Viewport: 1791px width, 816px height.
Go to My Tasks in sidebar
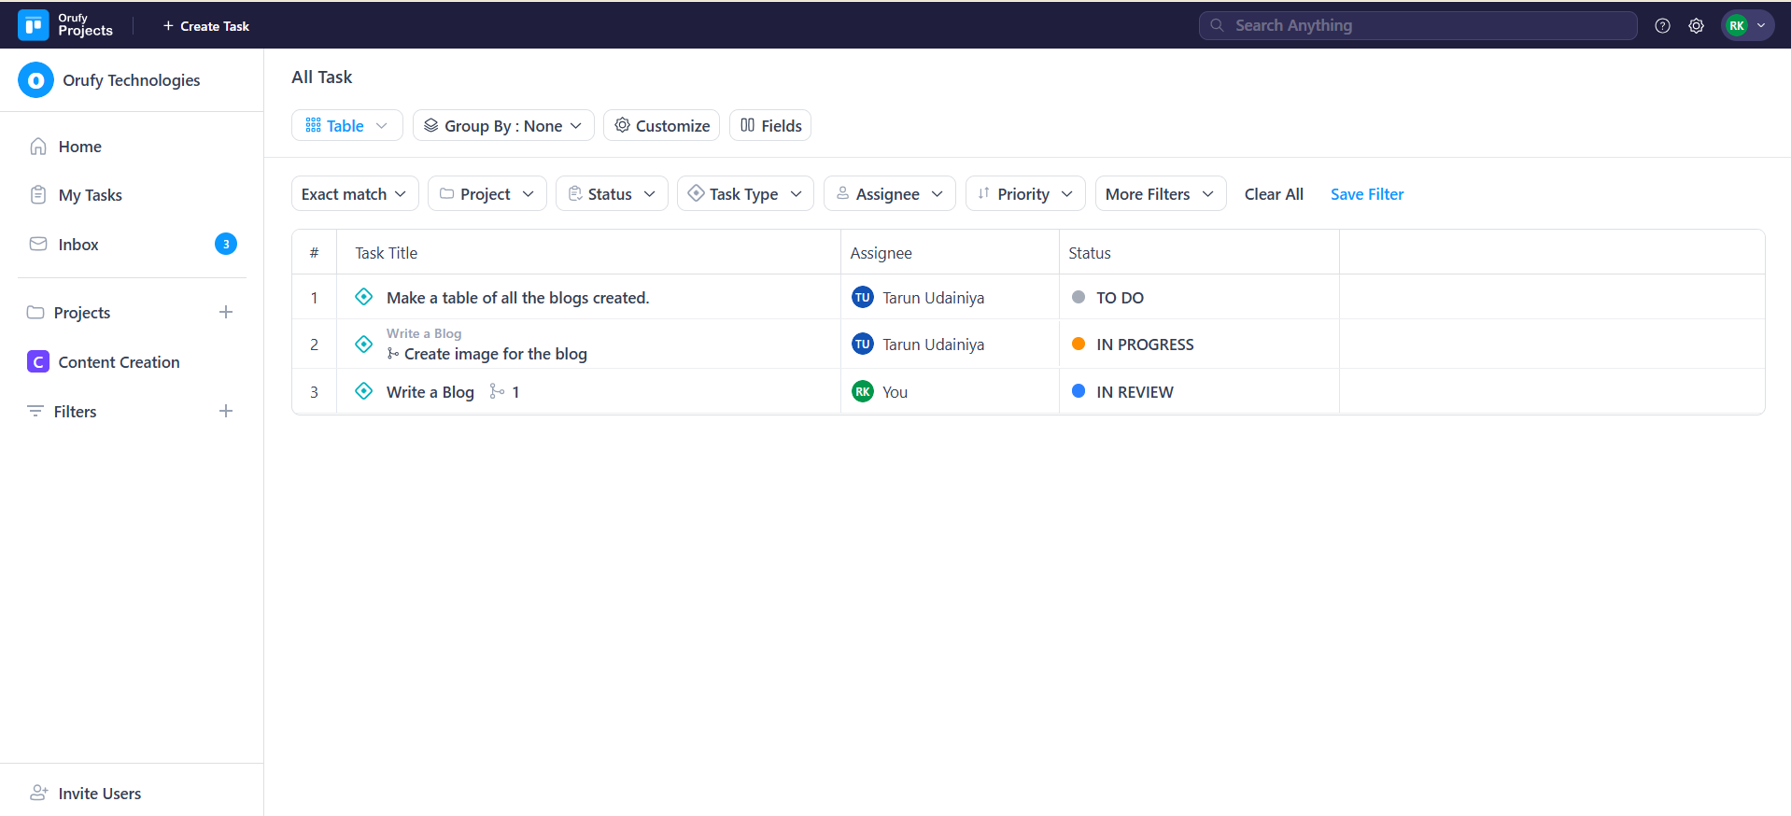click(x=90, y=195)
